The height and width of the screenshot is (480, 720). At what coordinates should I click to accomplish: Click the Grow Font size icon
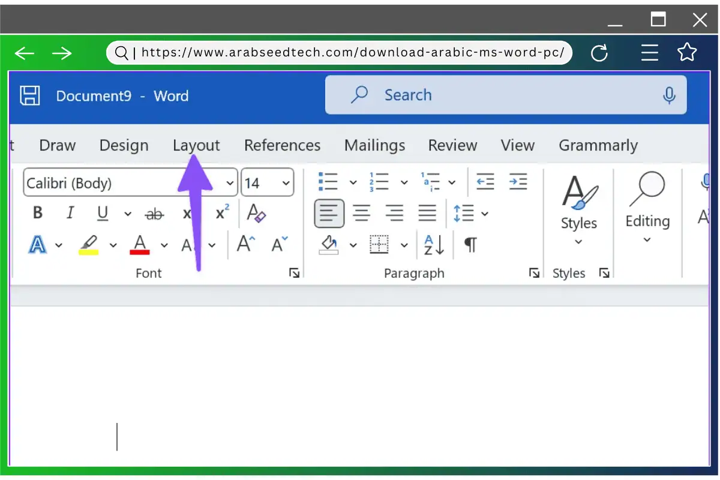(246, 245)
